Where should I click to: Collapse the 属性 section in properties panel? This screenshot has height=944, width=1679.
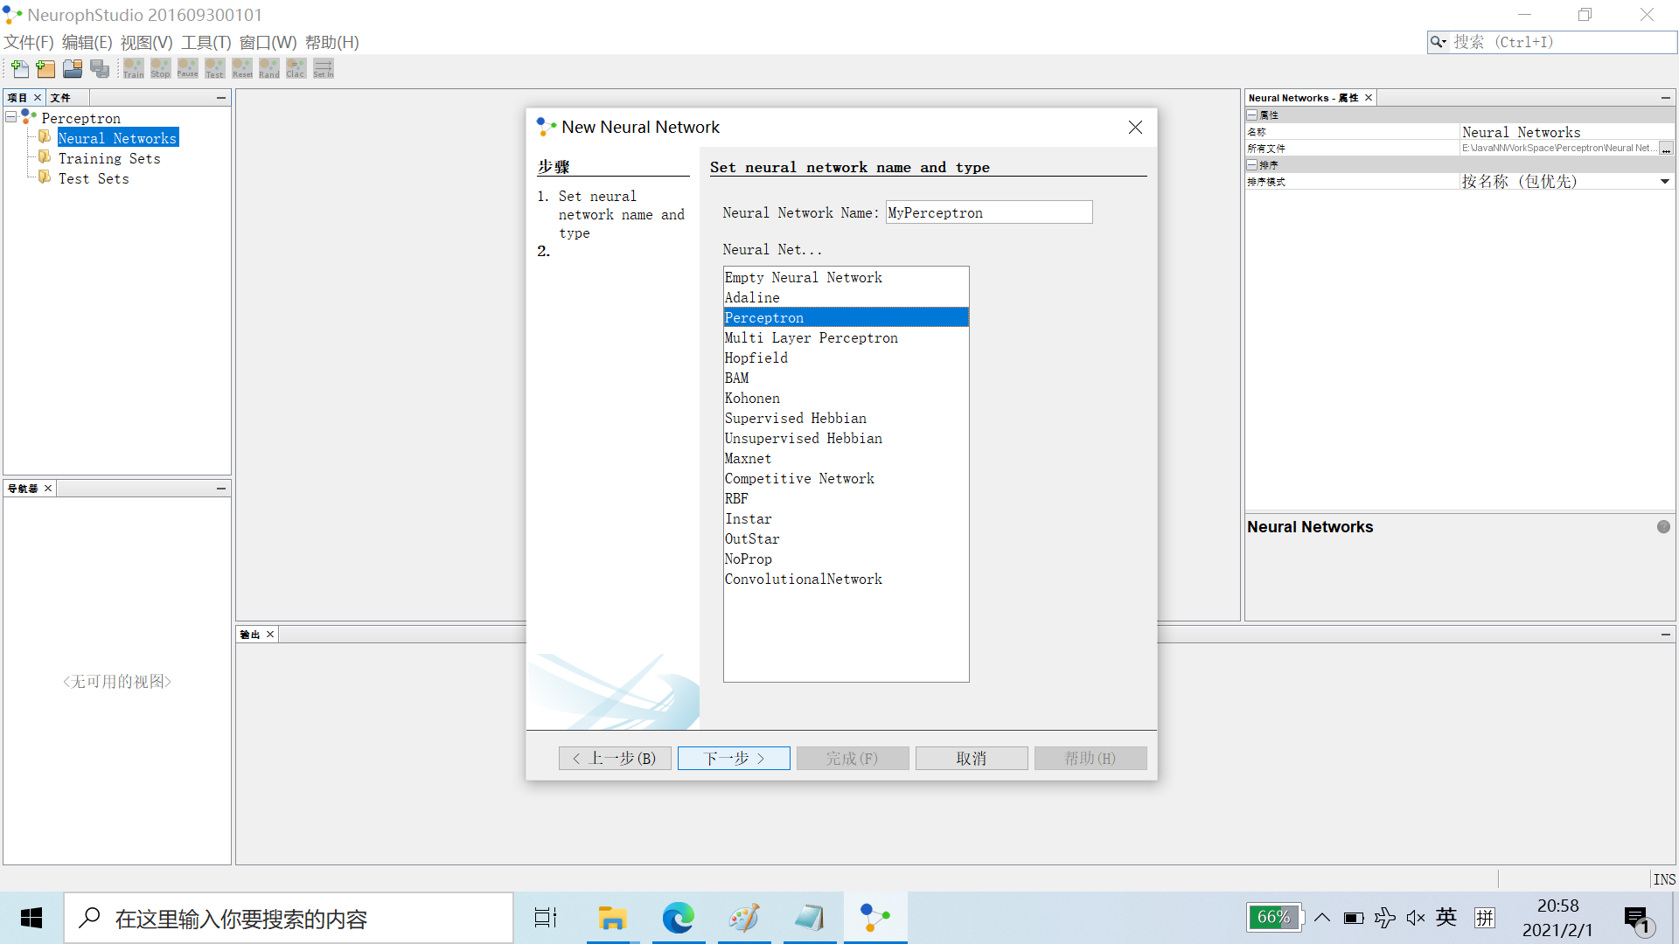1252,115
